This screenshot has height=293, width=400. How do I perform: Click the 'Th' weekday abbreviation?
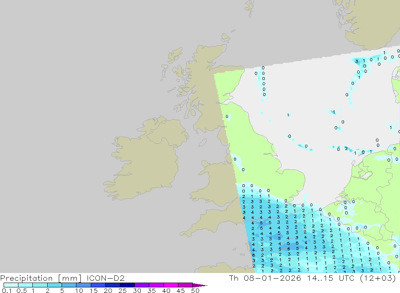[x=234, y=278]
